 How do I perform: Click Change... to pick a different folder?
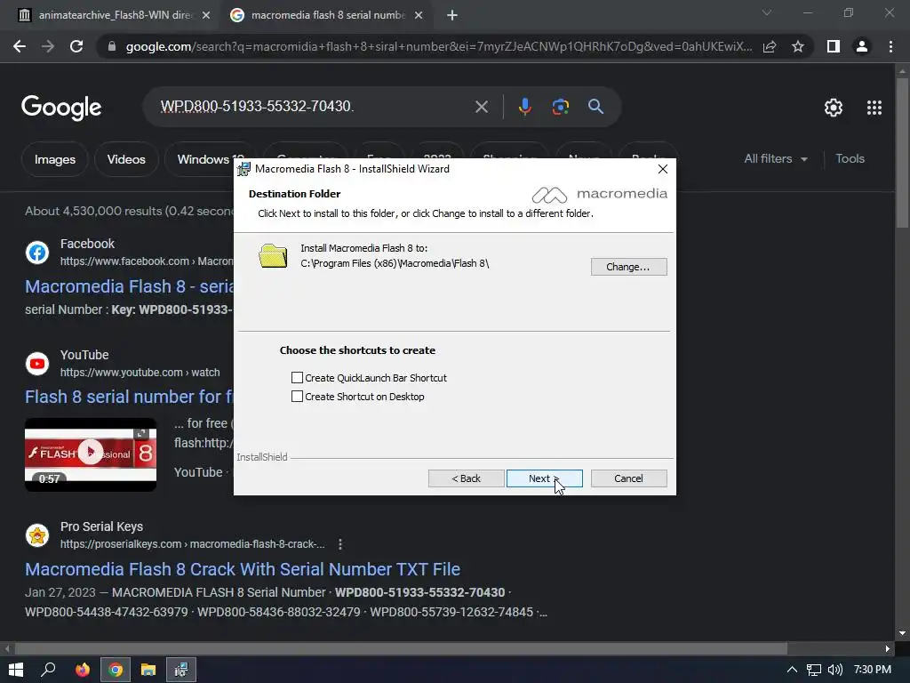coord(628,267)
